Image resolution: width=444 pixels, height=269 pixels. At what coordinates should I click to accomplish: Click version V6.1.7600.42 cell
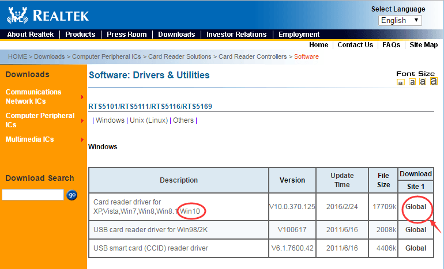292,248
